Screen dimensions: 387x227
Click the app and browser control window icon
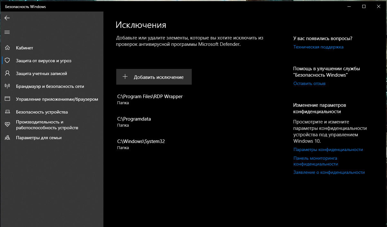pos(7,99)
